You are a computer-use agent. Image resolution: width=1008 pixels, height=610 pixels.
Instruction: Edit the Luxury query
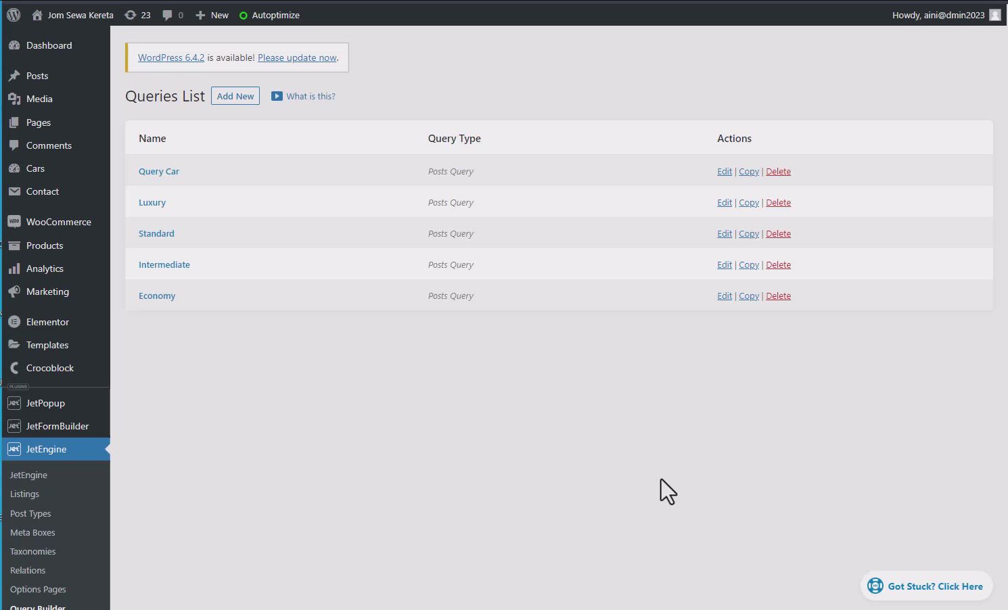(724, 203)
